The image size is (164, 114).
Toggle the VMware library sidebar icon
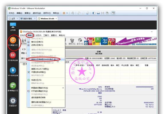click(x=94, y=13)
